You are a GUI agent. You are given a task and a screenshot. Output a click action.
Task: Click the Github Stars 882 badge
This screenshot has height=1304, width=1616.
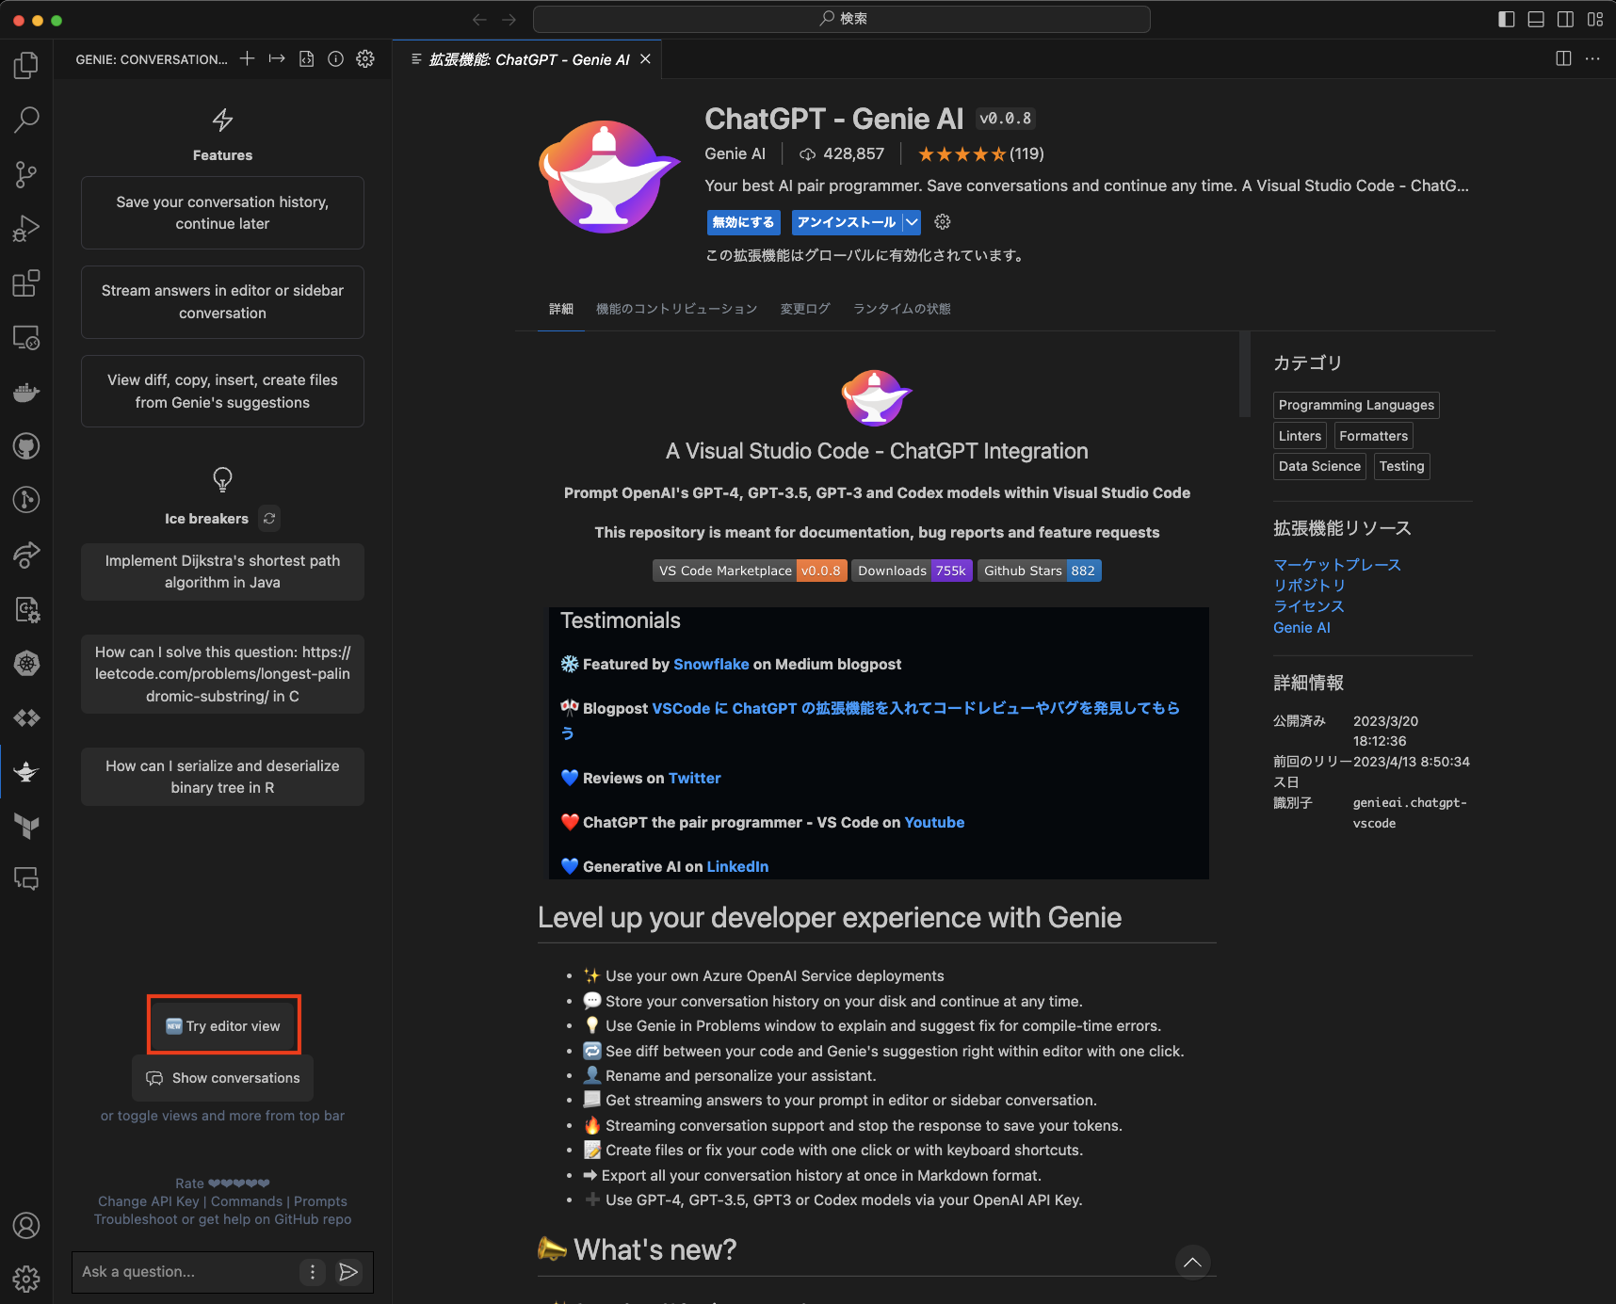(x=1040, y=571)
